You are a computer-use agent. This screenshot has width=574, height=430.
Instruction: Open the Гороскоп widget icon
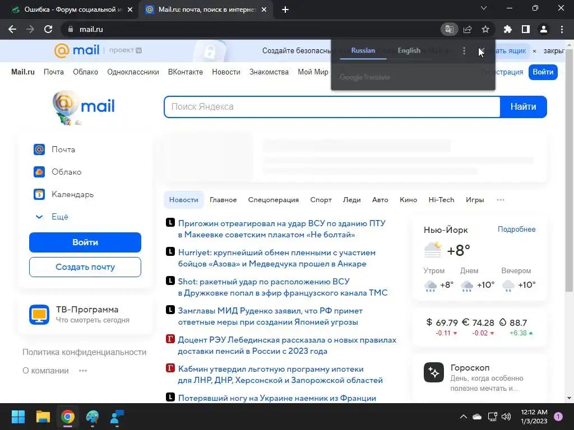pyautogui.click(x=434, y=372)
